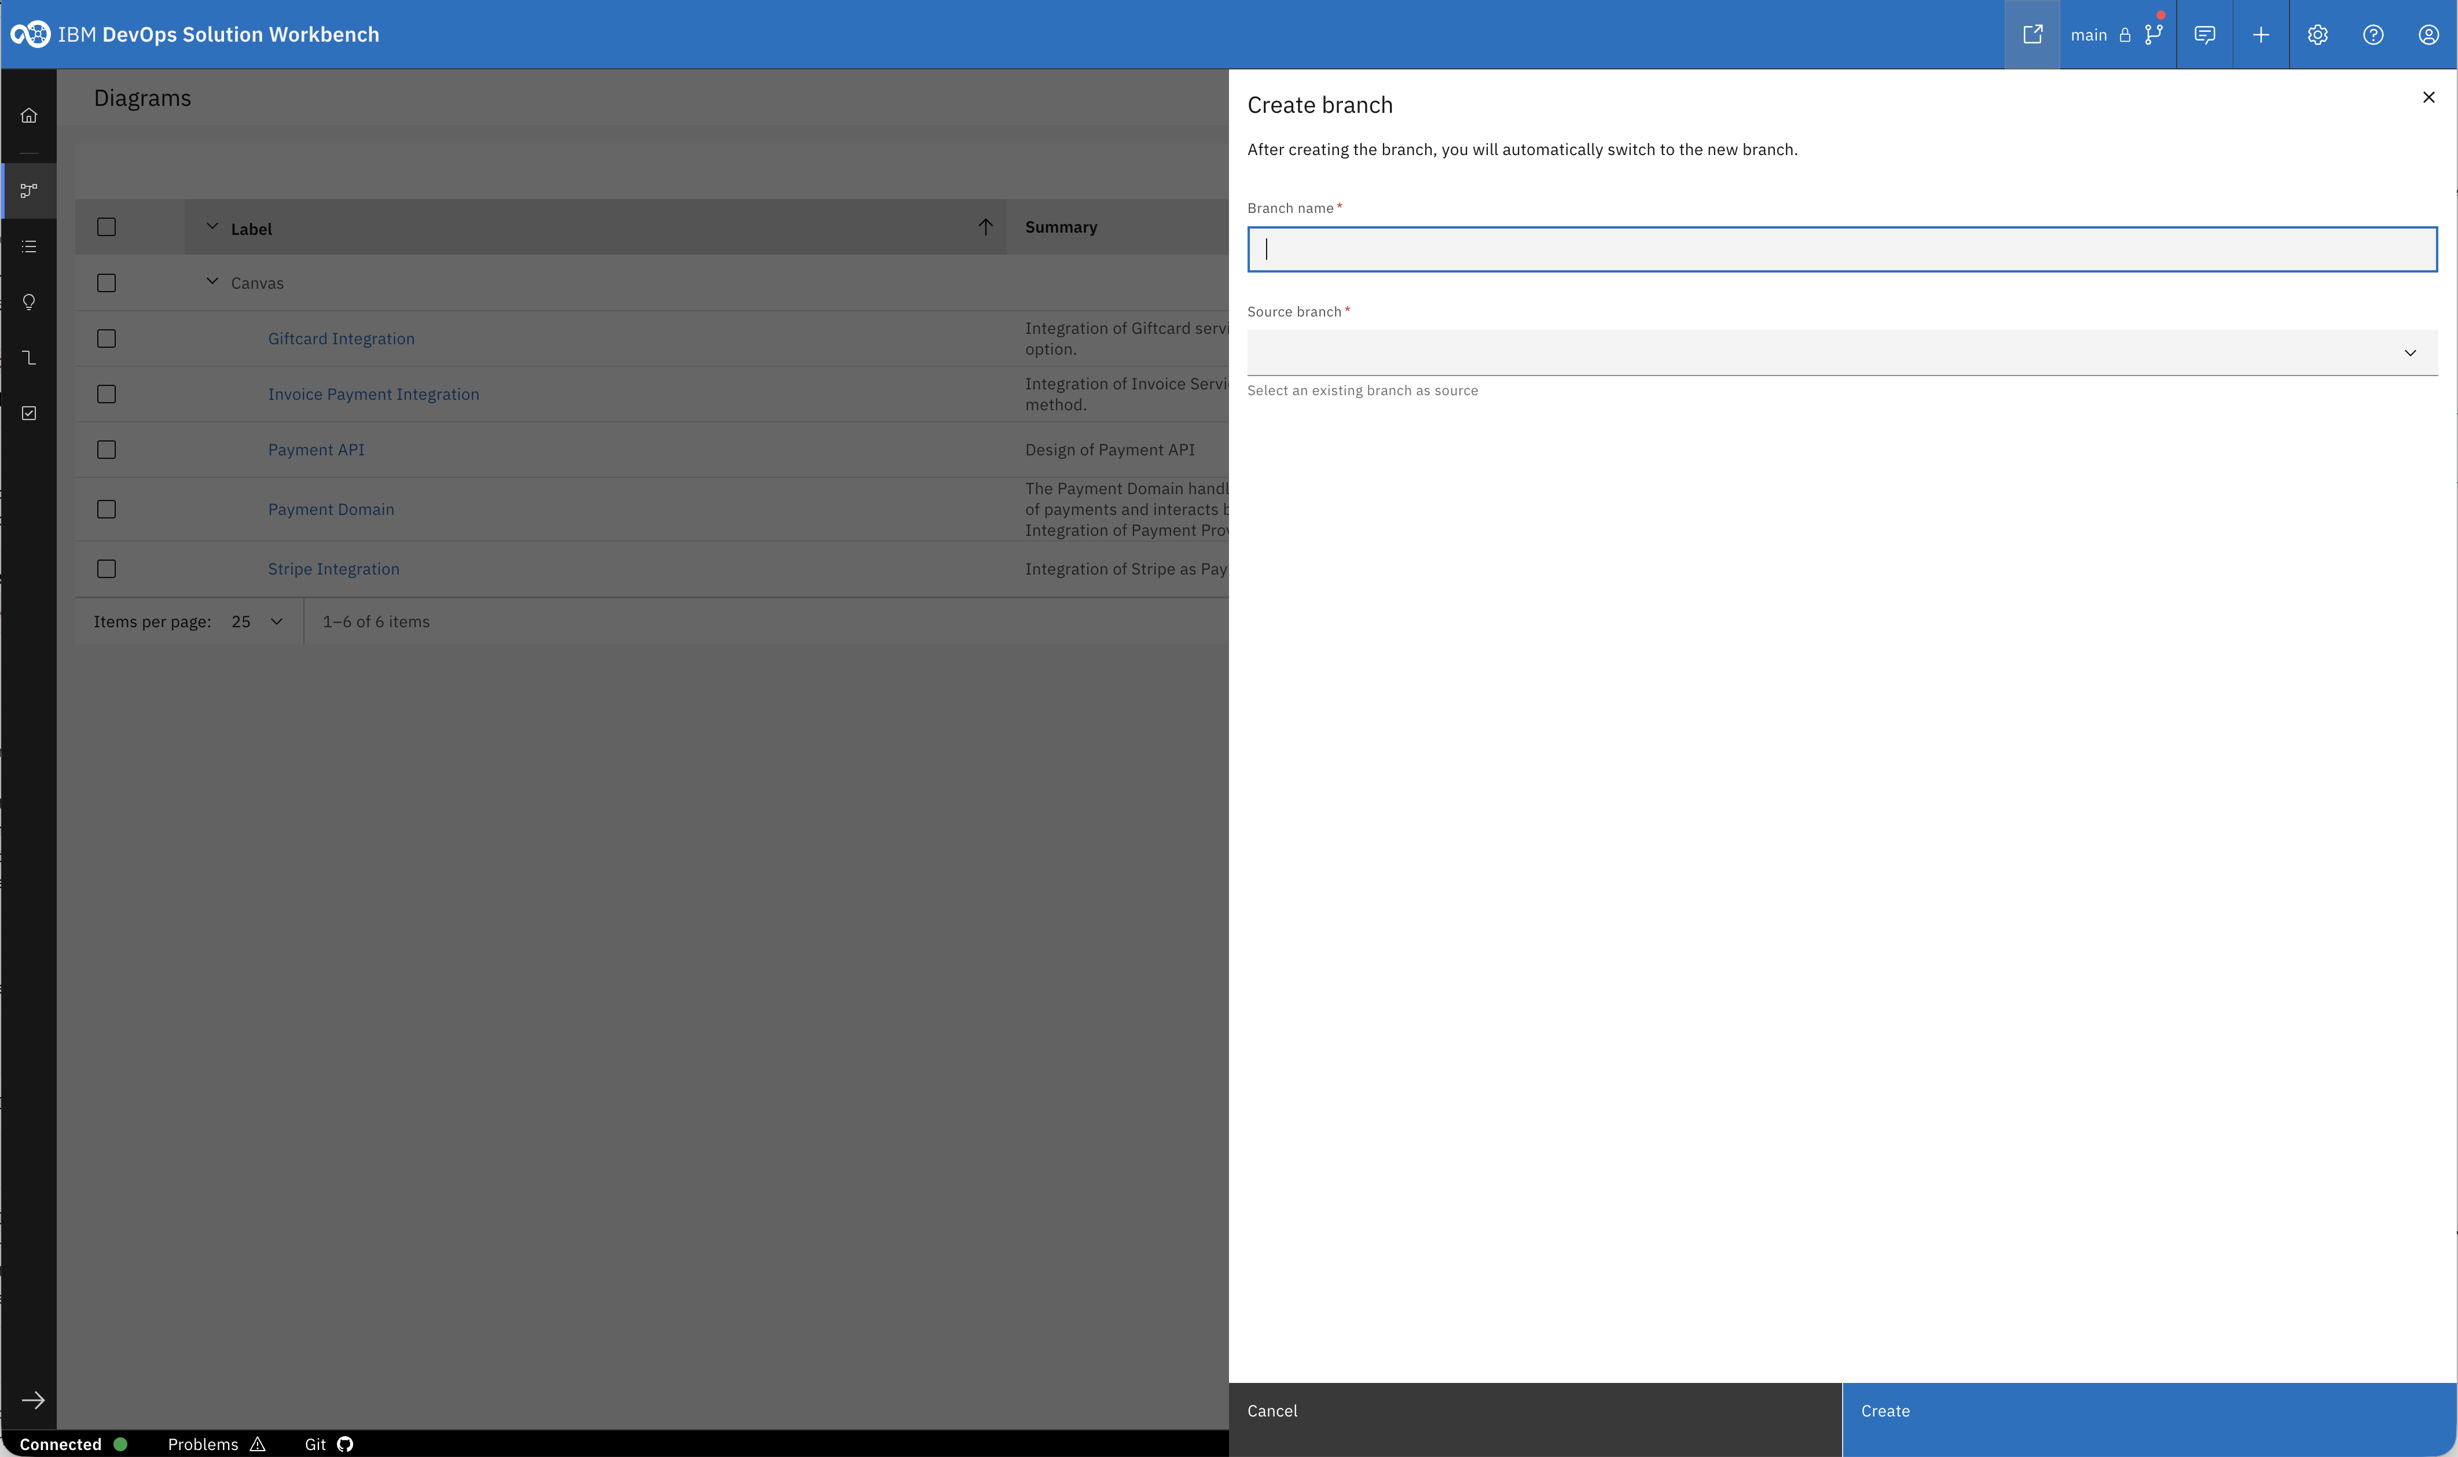2458x1457 pixels.
Task: Open the settings gear icon
Action: 2317,34
